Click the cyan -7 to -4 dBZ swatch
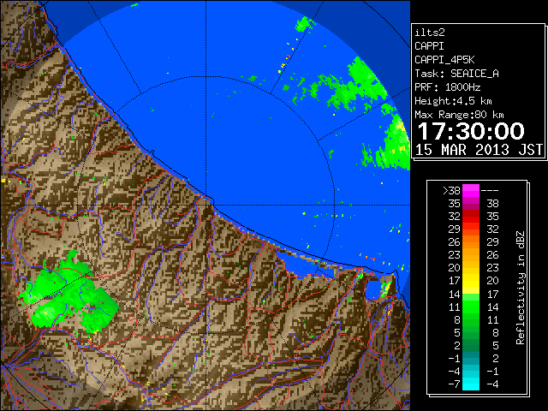548x411 pixels. coord(471,384)
